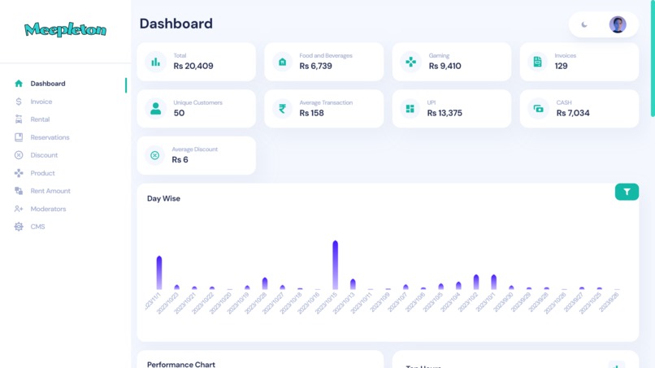Select Product in the sidebar
This screenshot has width=655, height=368.
42,173
